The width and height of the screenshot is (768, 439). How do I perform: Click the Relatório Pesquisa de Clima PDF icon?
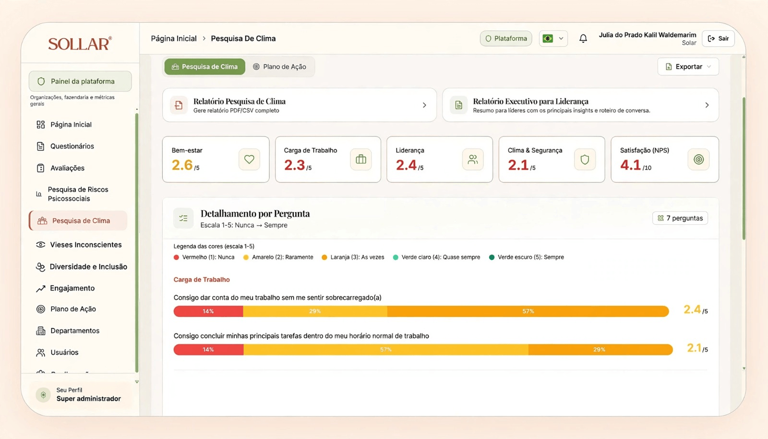coord(179,105)
